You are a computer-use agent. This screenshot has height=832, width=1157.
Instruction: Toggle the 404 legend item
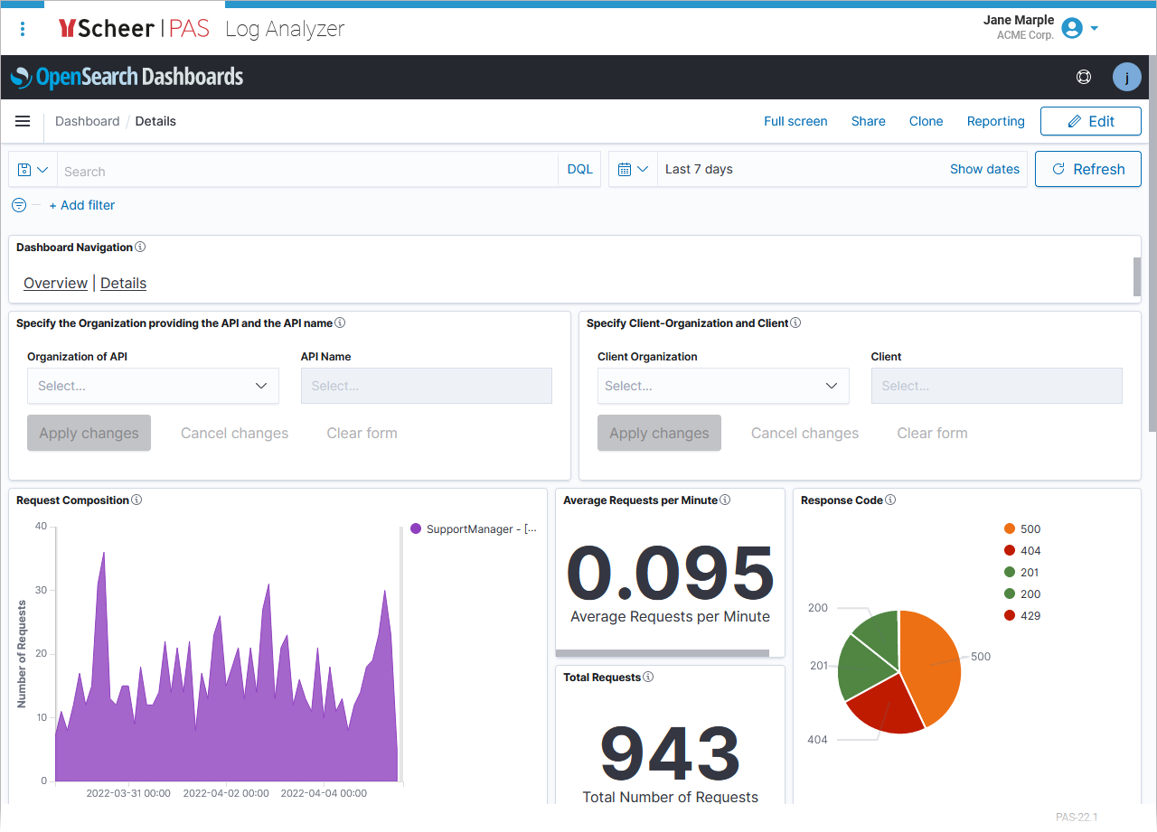(x=1030, y=551)
